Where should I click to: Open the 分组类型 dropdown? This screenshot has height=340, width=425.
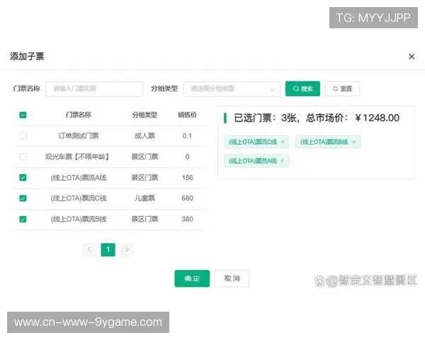coord(232,89)
